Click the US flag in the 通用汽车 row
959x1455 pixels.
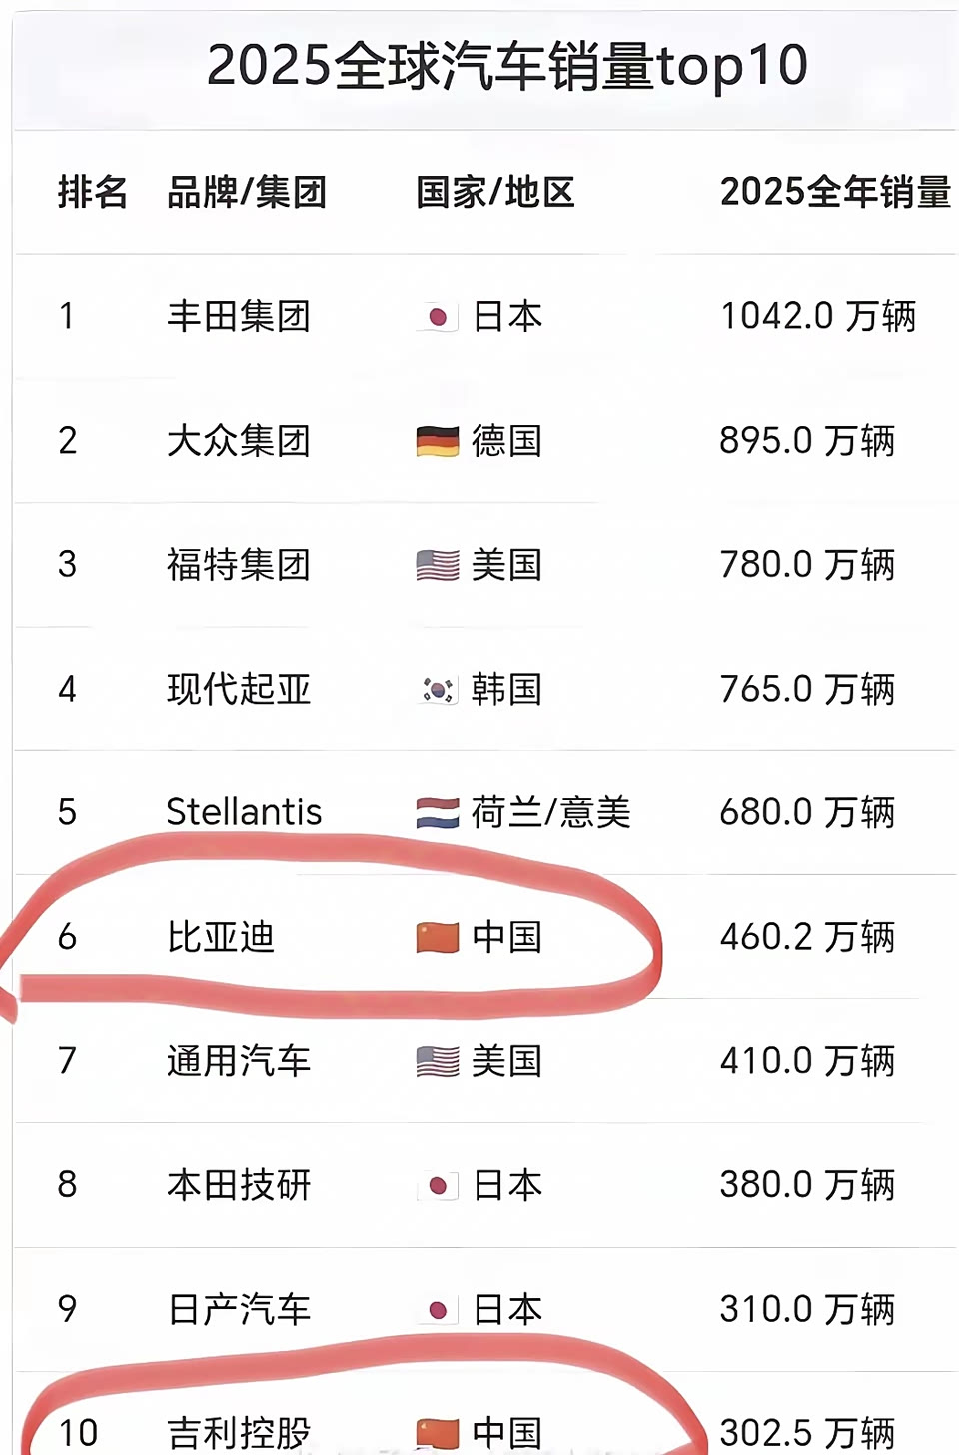tap(437, 1061)
